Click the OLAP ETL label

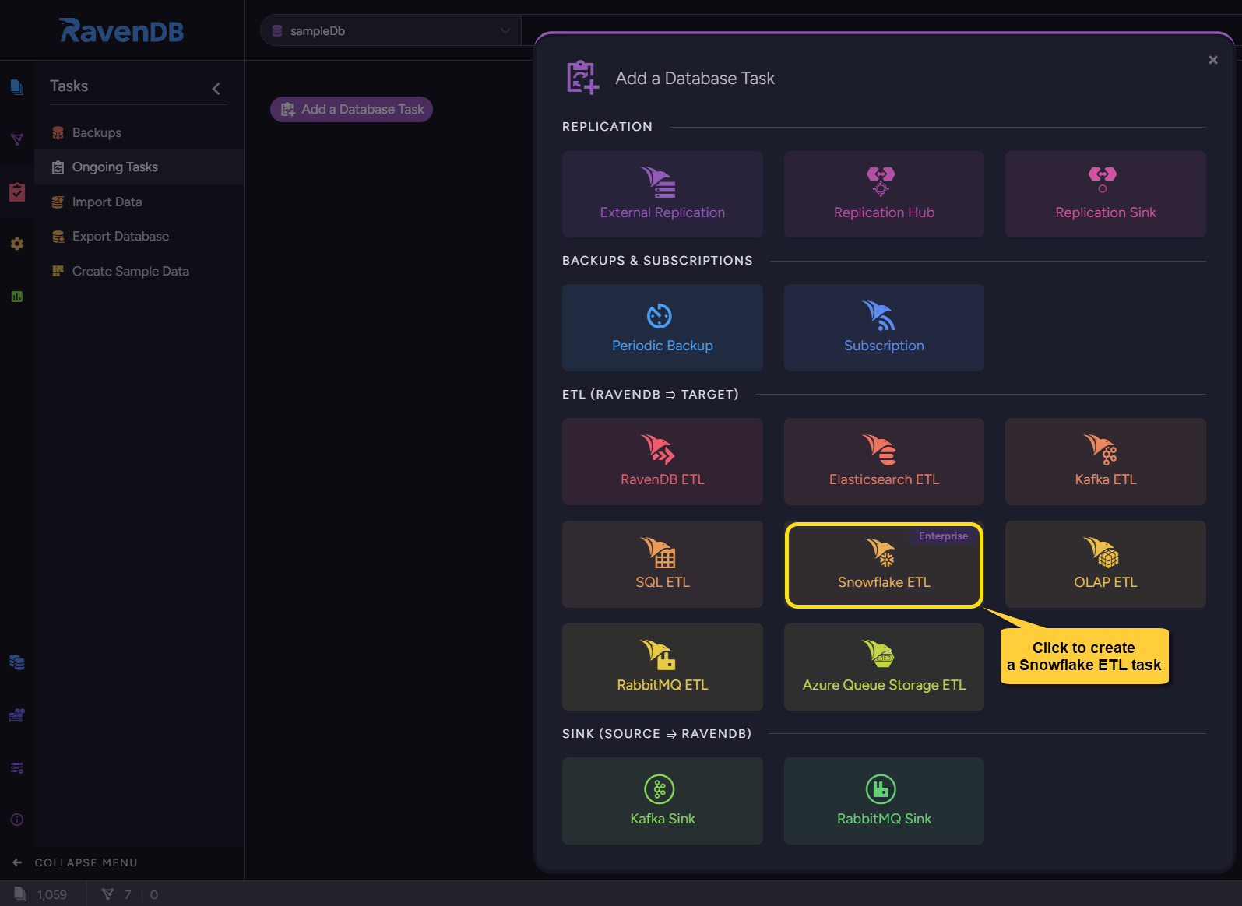tap(1105, 582)
